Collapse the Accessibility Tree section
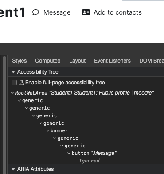This screenshot has height=174, width=164. (x=13, y=72)
